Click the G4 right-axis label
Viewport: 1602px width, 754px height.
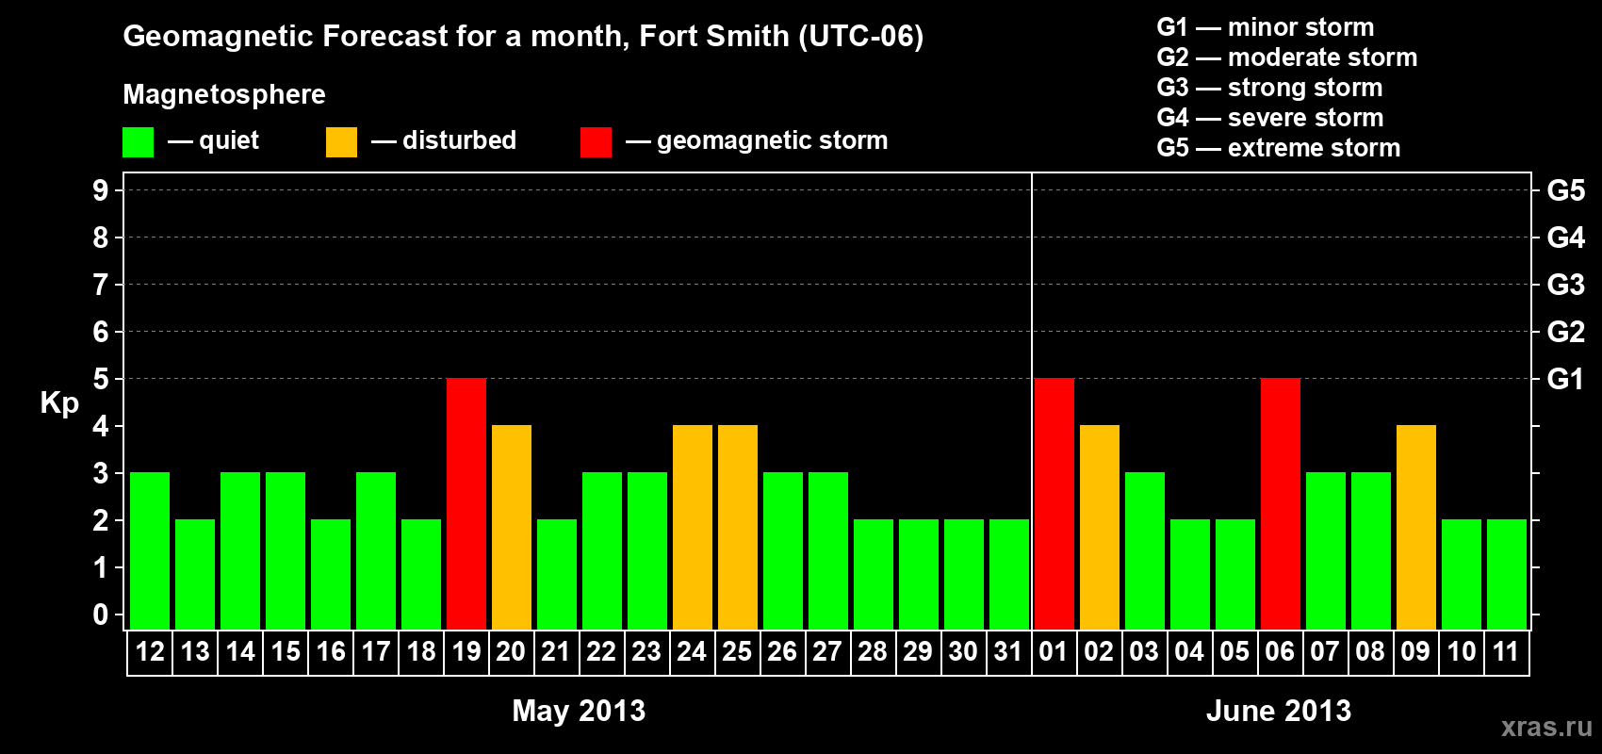pos(1565,238)
